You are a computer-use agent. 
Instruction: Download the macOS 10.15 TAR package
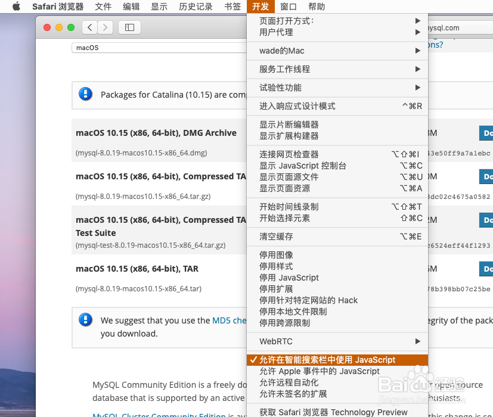(x=486, y=269)
